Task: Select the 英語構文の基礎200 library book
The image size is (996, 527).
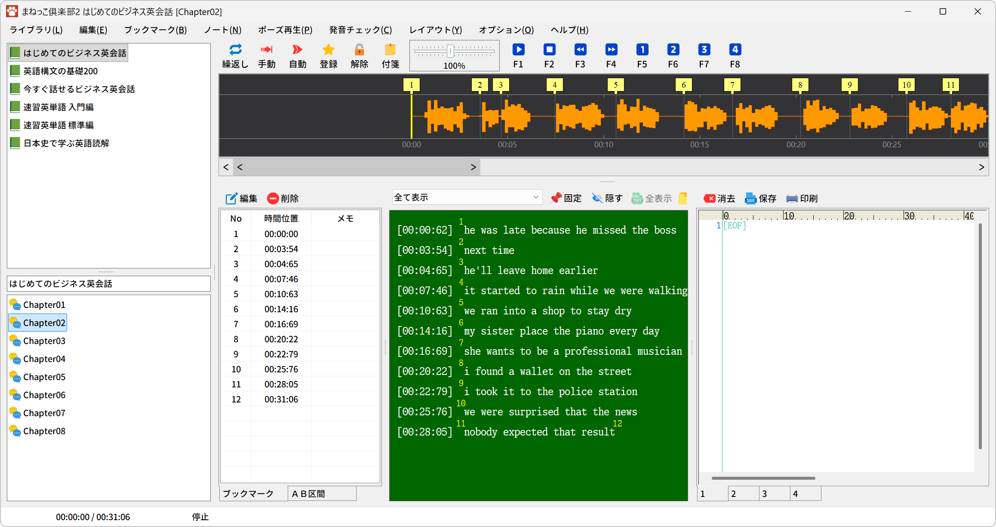Action: pyautogui.click(x=54, y=71)
